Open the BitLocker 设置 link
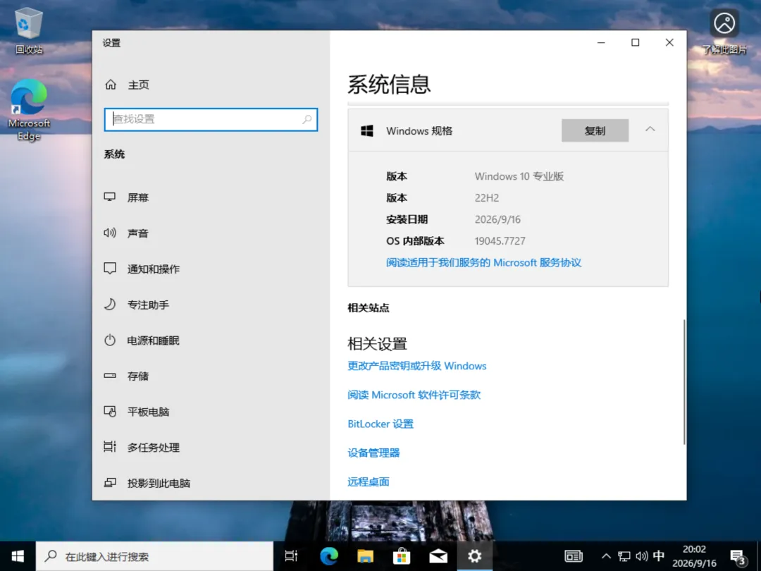This screenshot has width=761, height=571. [380, 424]
